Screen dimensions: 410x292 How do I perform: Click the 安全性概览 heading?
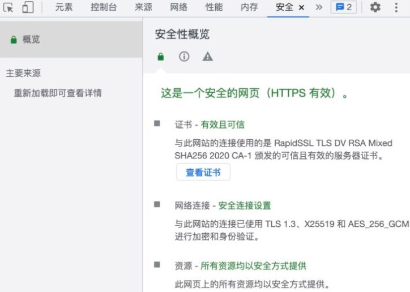[x=182, y=34]
